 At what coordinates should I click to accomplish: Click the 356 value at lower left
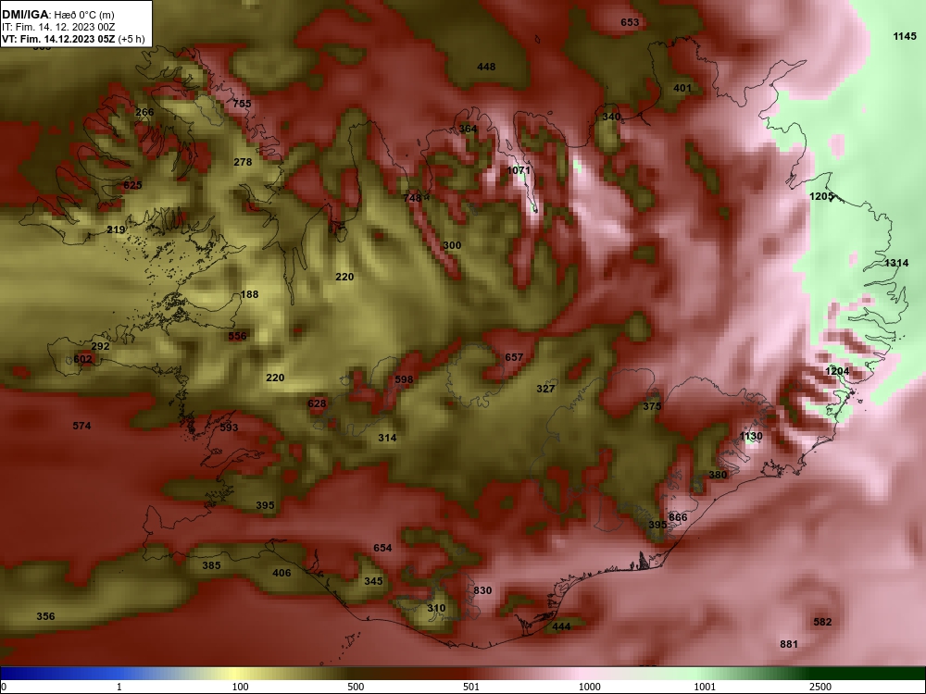(45, 616)
